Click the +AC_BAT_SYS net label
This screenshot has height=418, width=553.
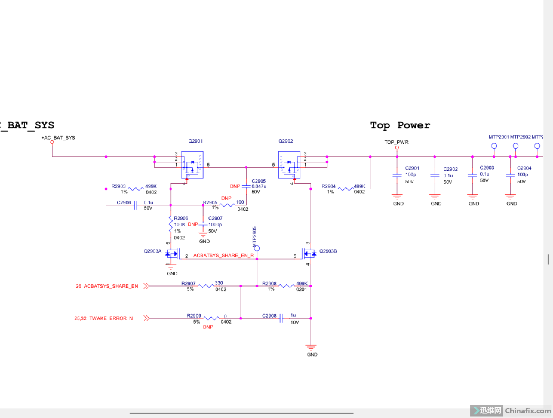click(x=58, y=138)
